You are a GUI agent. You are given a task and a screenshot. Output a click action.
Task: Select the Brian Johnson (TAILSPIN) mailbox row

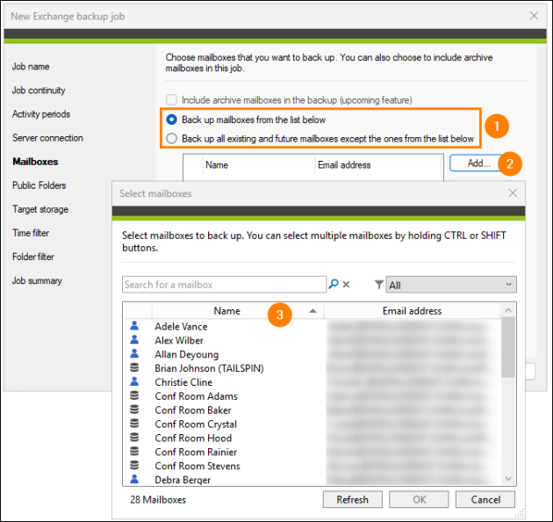312,368
